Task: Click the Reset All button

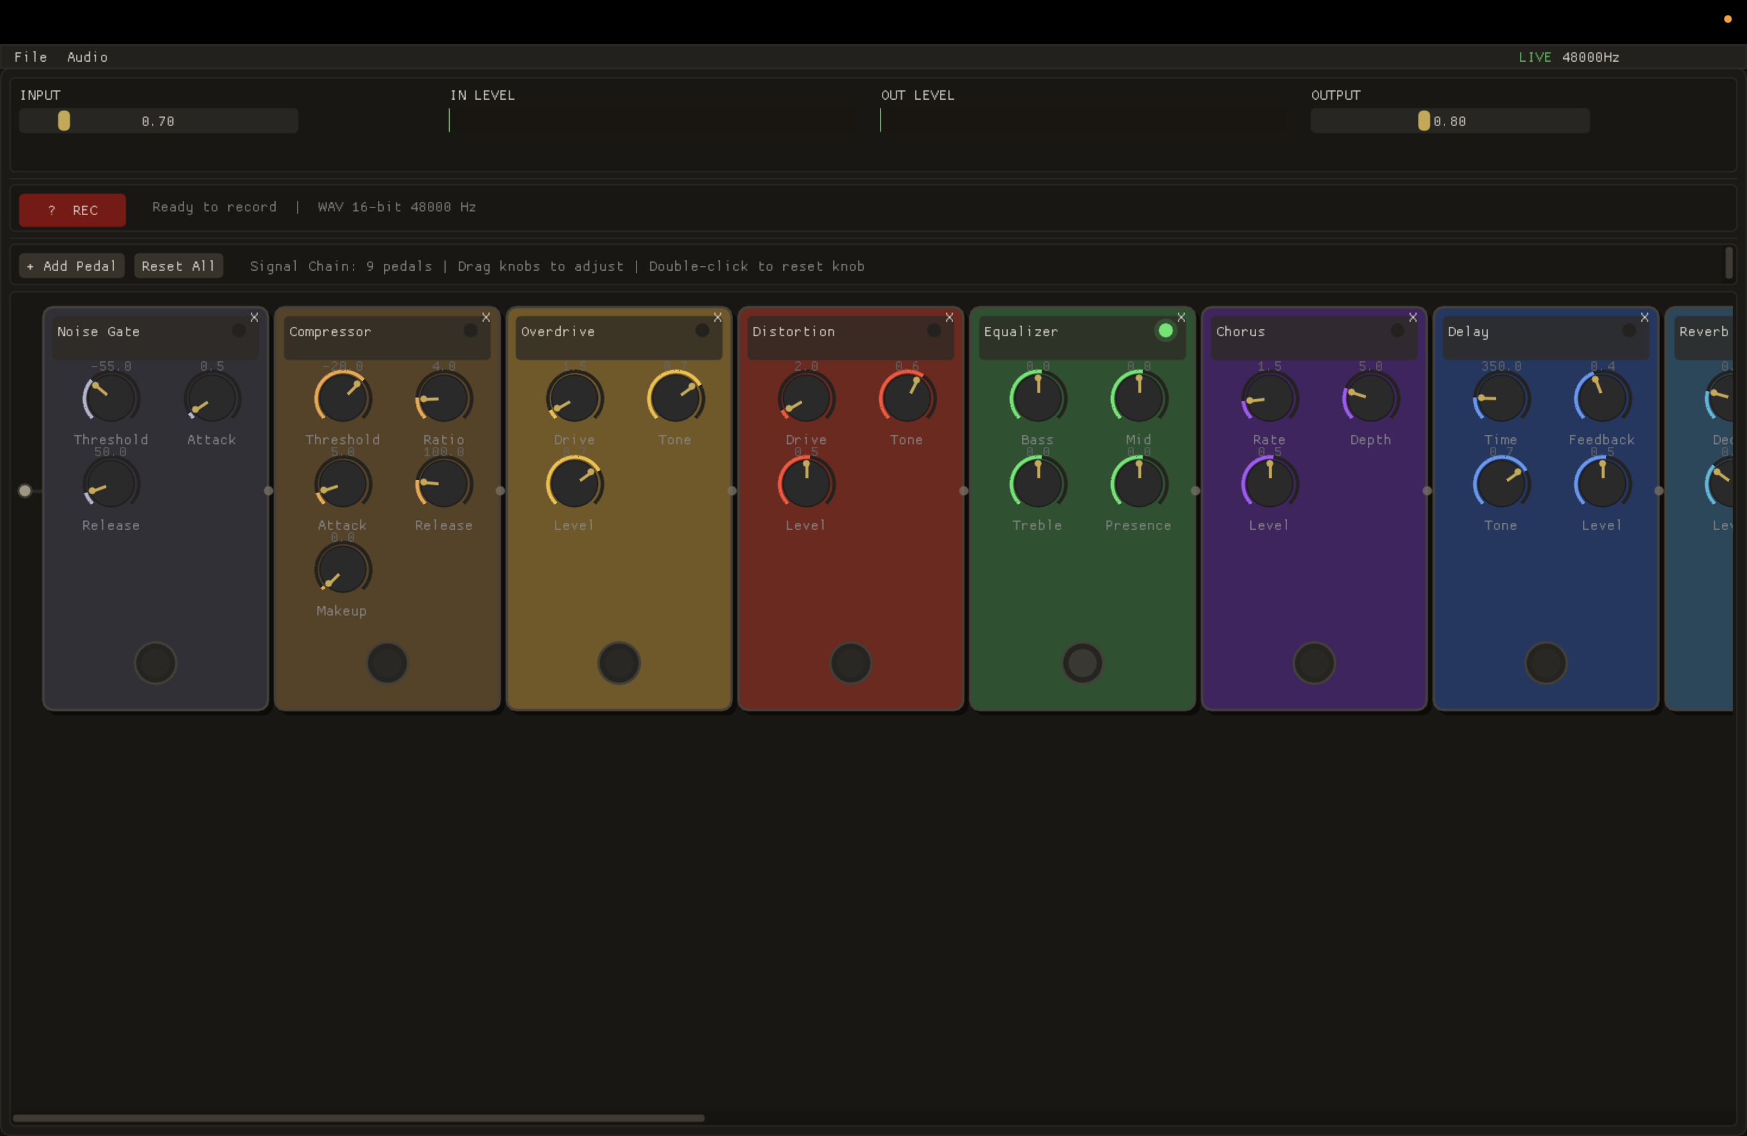Action: pos(178,266)
